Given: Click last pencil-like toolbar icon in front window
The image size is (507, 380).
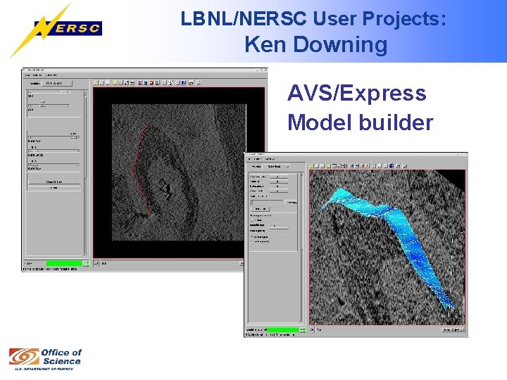Looking at the screenshot, I should click(405, 166).
